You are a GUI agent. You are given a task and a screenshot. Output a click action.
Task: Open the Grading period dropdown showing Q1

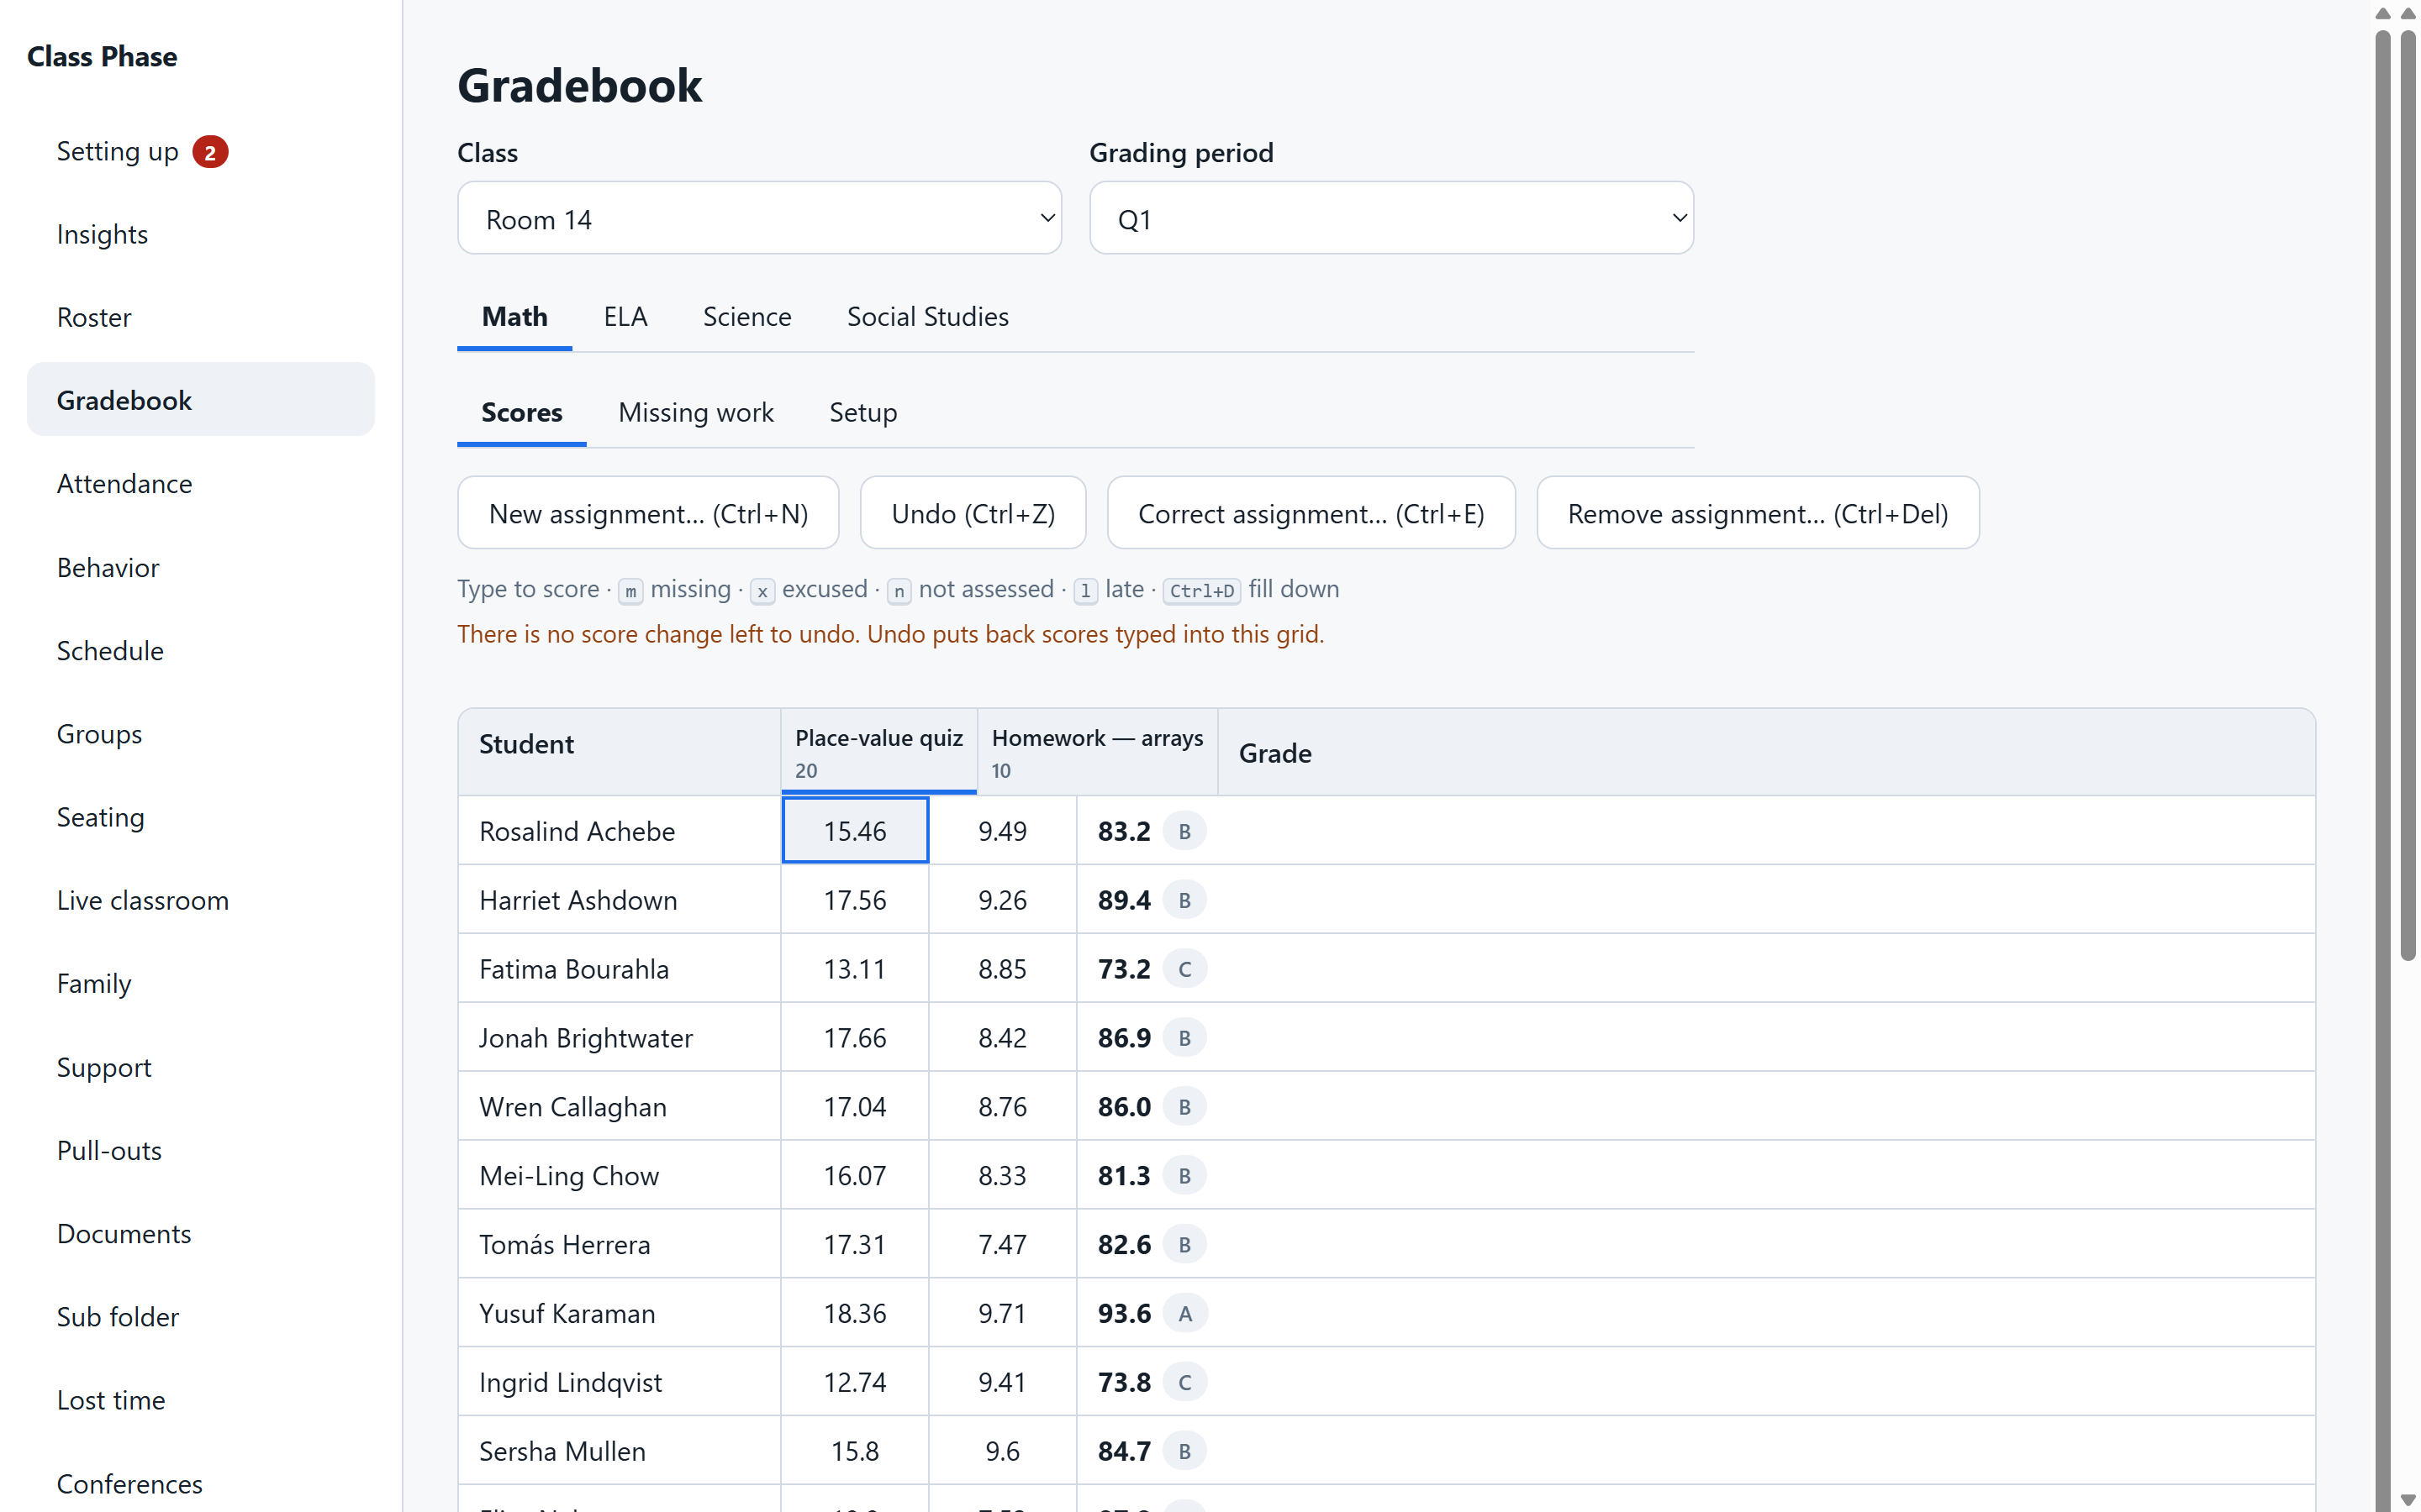coord(1390,218)
